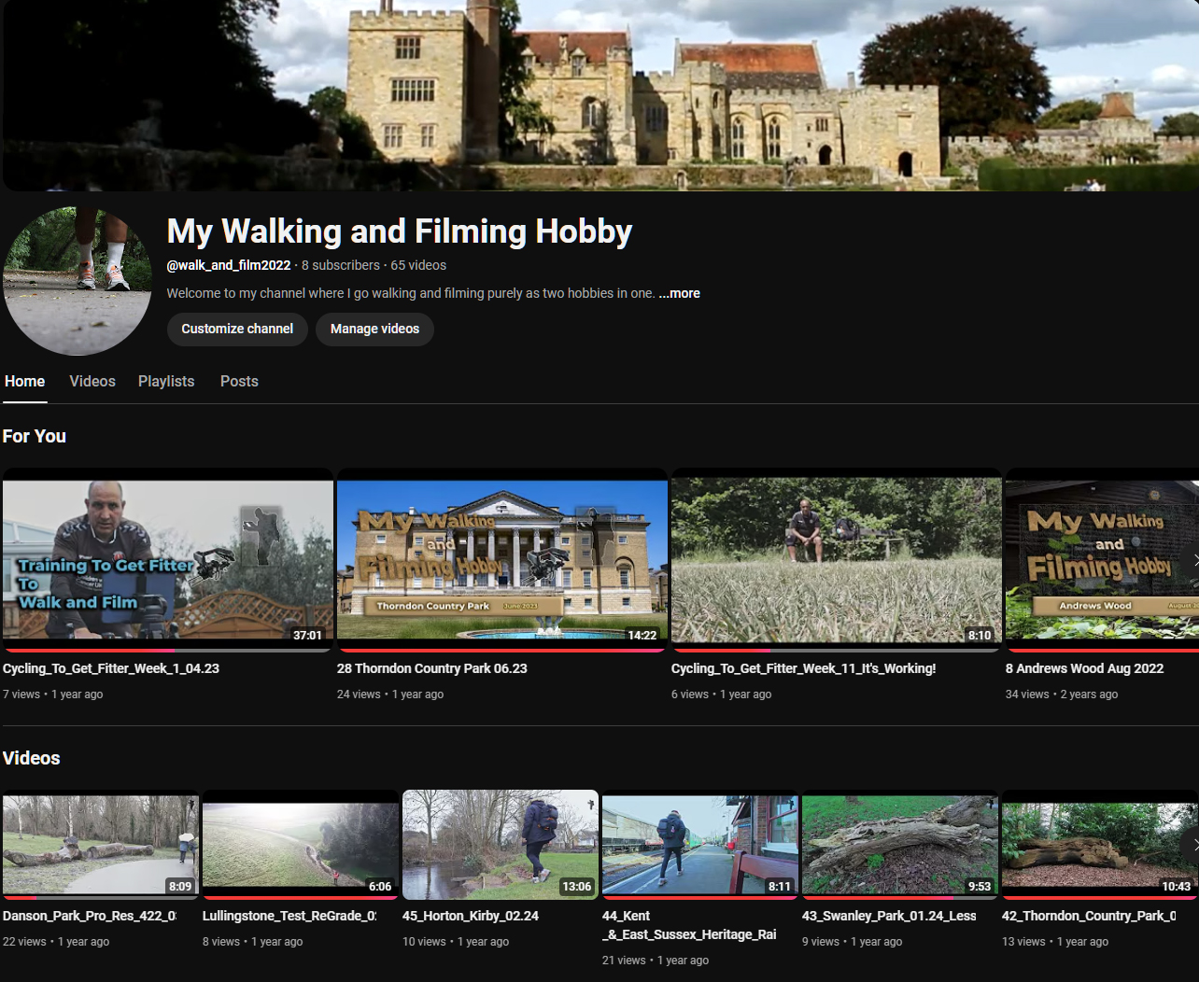Play Cycling Week 11 It's Working thumbnail
The height and width of the screenshot is (982, 1199).
[836, 558]
